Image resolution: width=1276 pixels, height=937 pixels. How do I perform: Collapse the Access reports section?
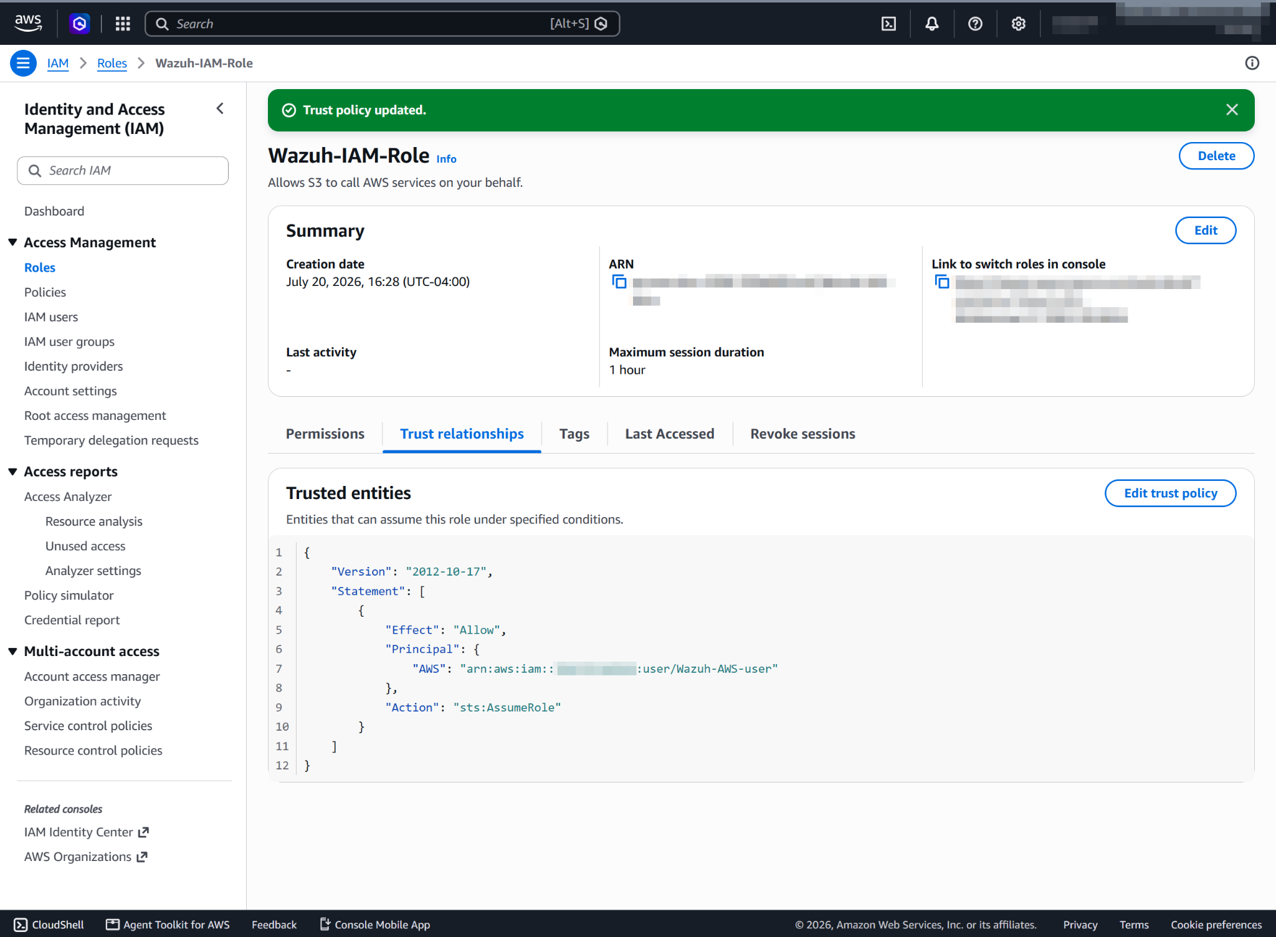tap(12, 472)
